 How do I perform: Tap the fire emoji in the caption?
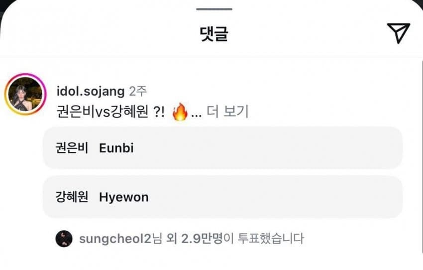180,112
